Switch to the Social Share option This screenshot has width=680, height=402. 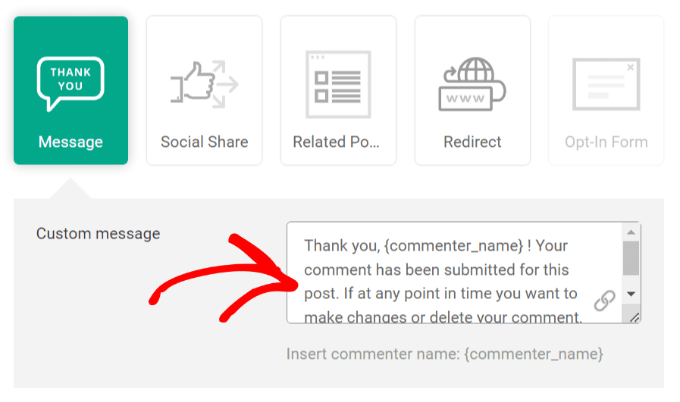[204, 142]
